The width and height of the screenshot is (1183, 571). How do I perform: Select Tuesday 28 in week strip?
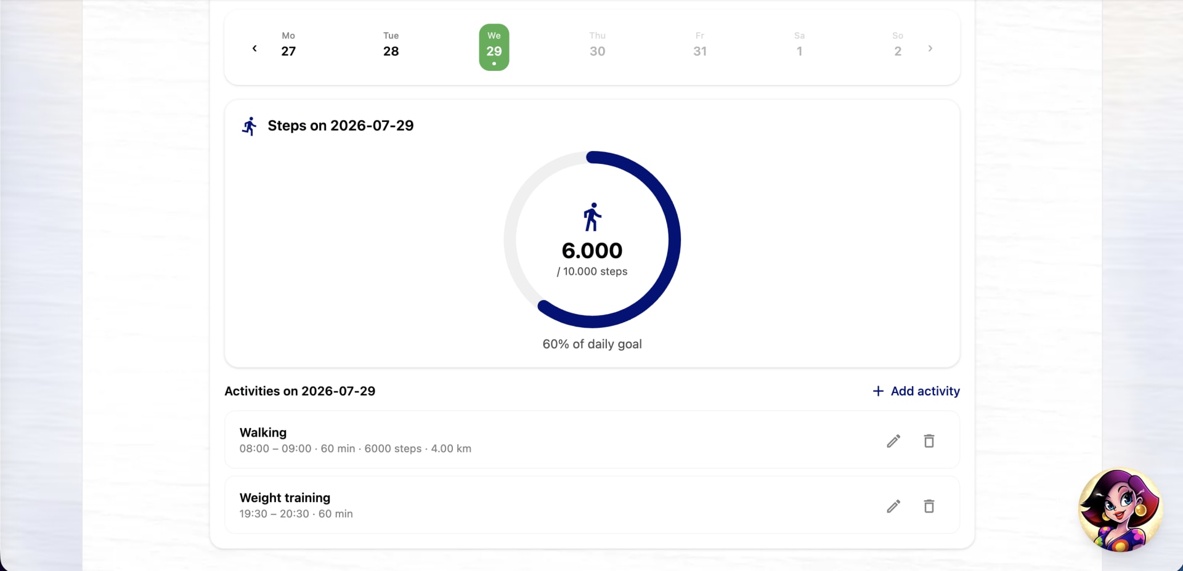391,44
